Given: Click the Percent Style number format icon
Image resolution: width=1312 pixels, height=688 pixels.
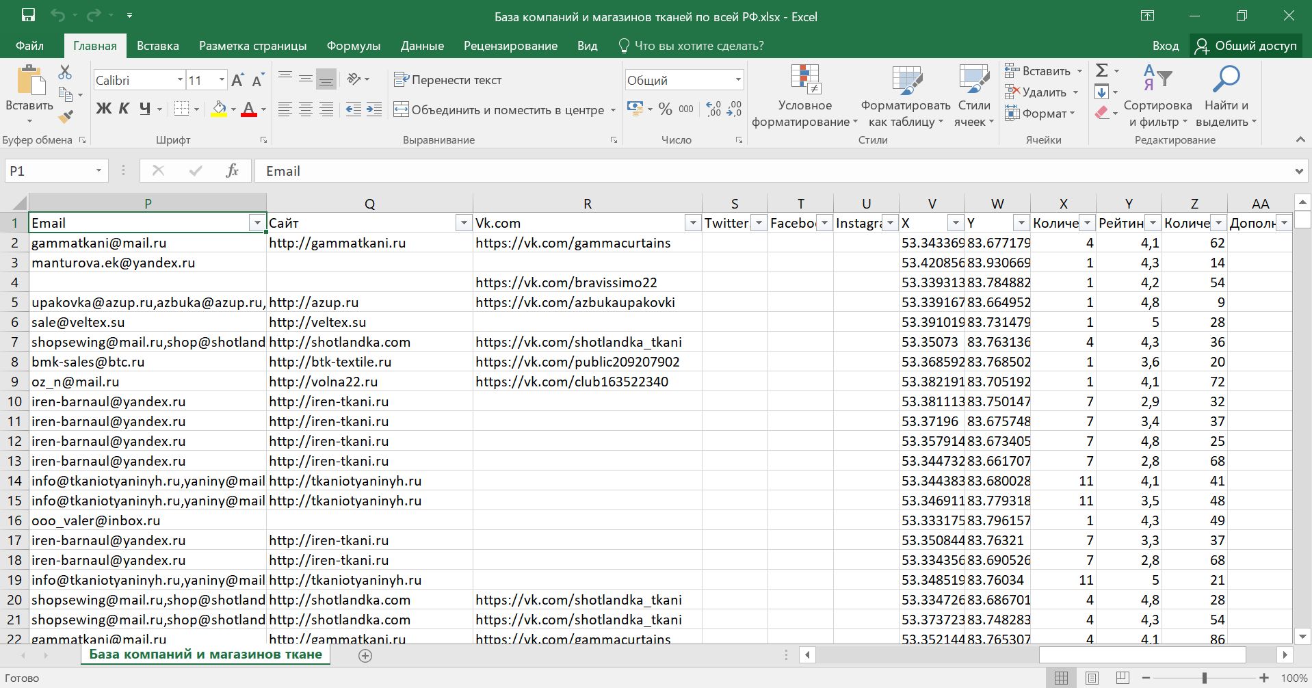Looking at the screenshot, I should click(665, 109).
